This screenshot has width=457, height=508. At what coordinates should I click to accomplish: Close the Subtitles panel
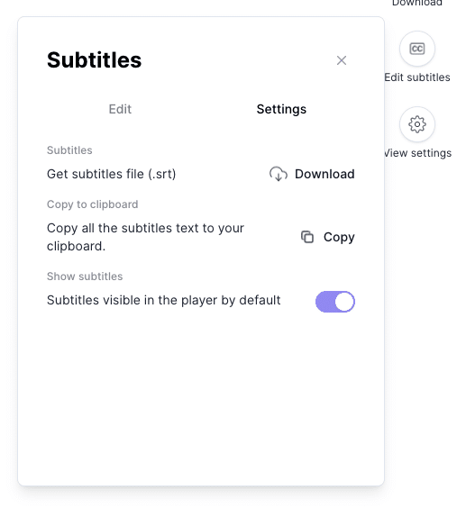point(342,60)
